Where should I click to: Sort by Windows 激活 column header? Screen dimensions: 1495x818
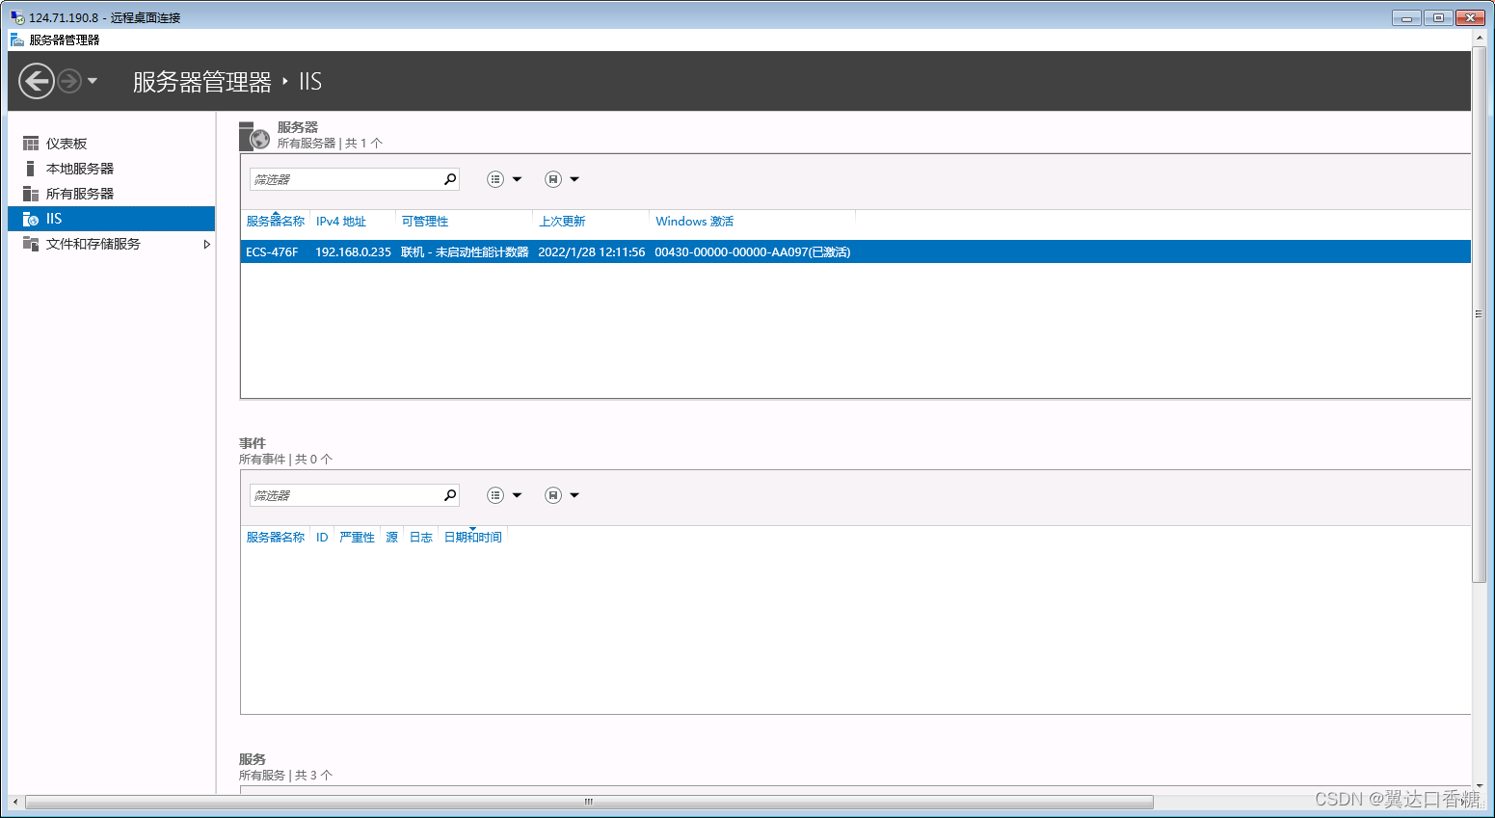point(695,222)
